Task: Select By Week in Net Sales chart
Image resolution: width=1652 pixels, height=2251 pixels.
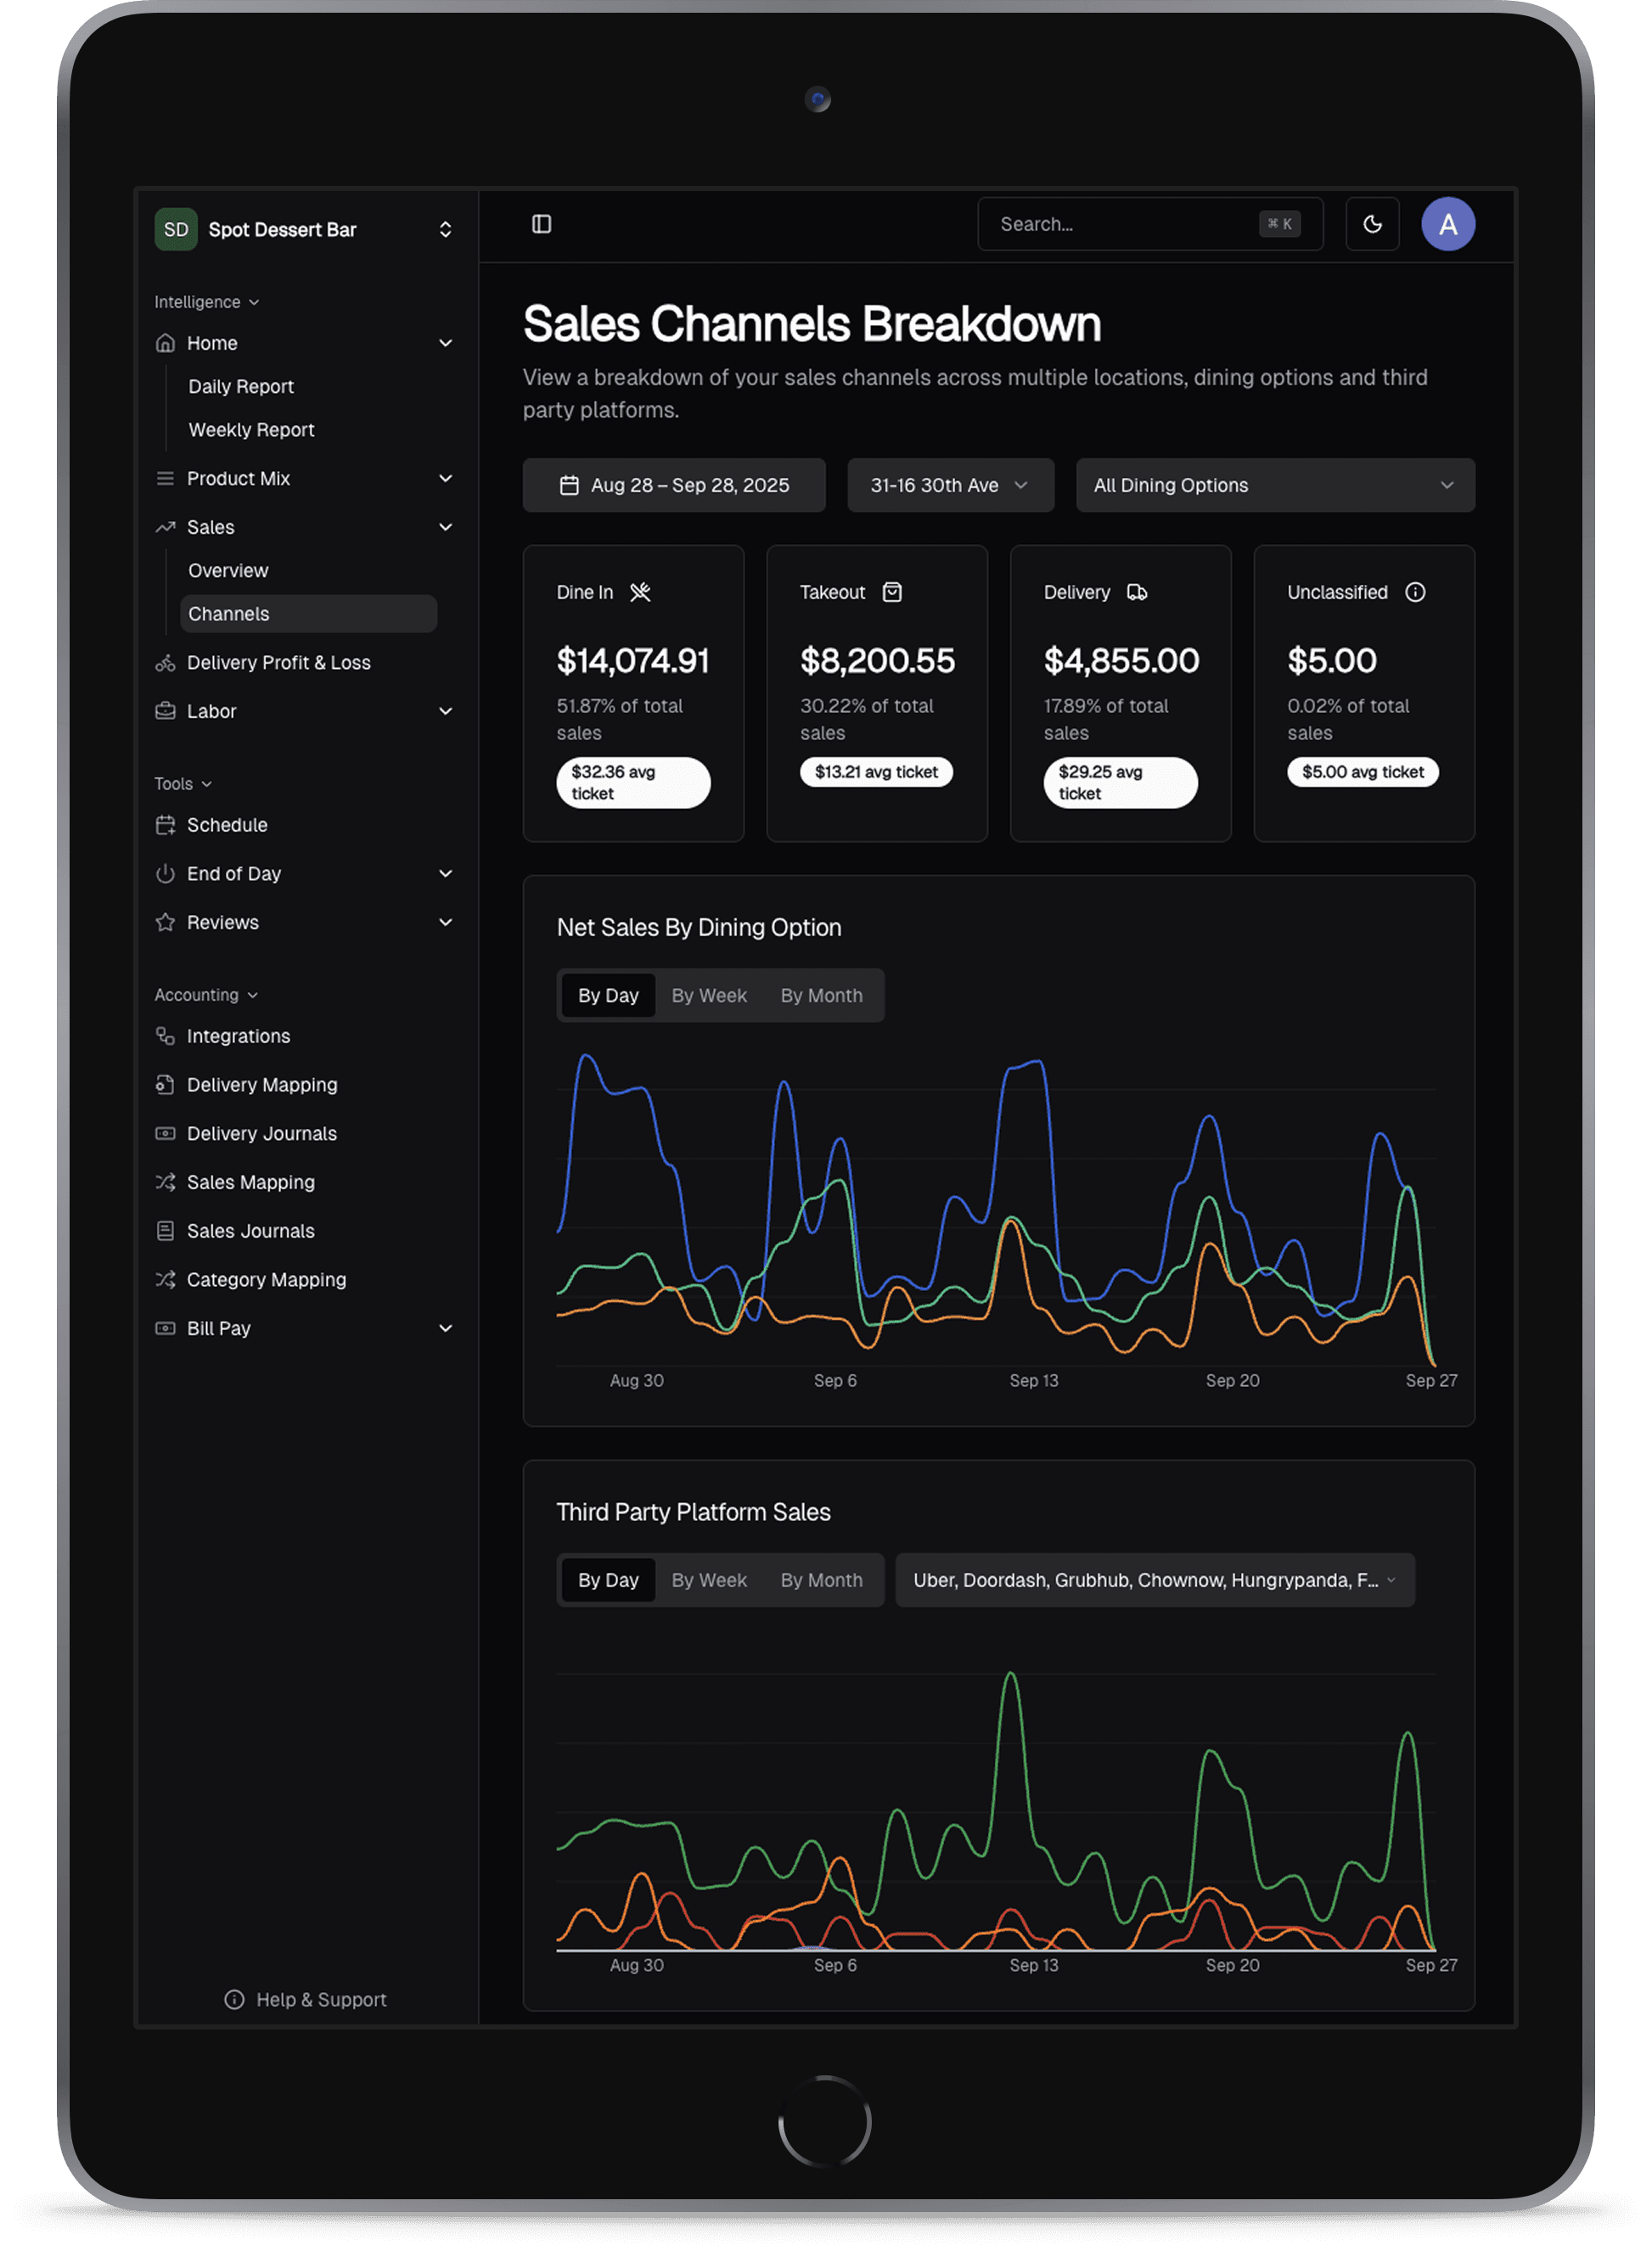Action: coord(709,996)
